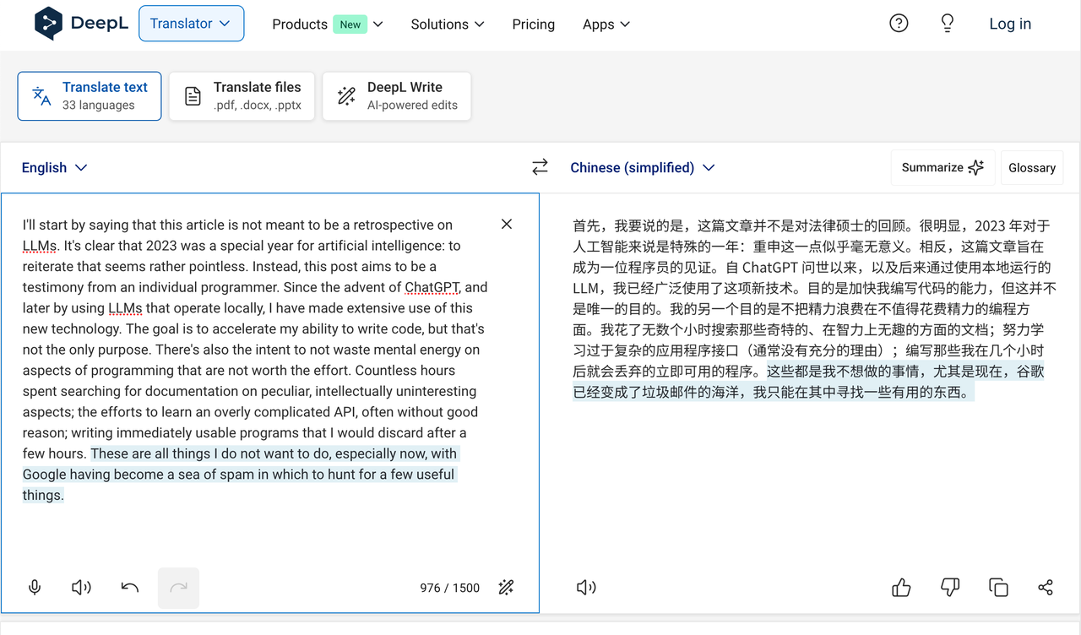Expand the Apps menu
The height and width of the screenshot is (635, 1081).
606,24
